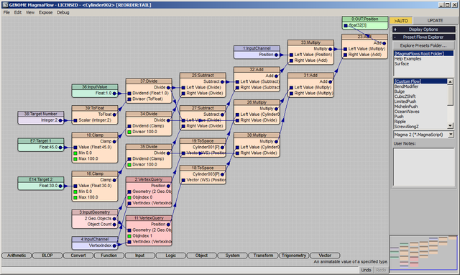Screen dimensions: 460x275
Task: Toggle the >AUTO update mode button
Action: (401, 21)
